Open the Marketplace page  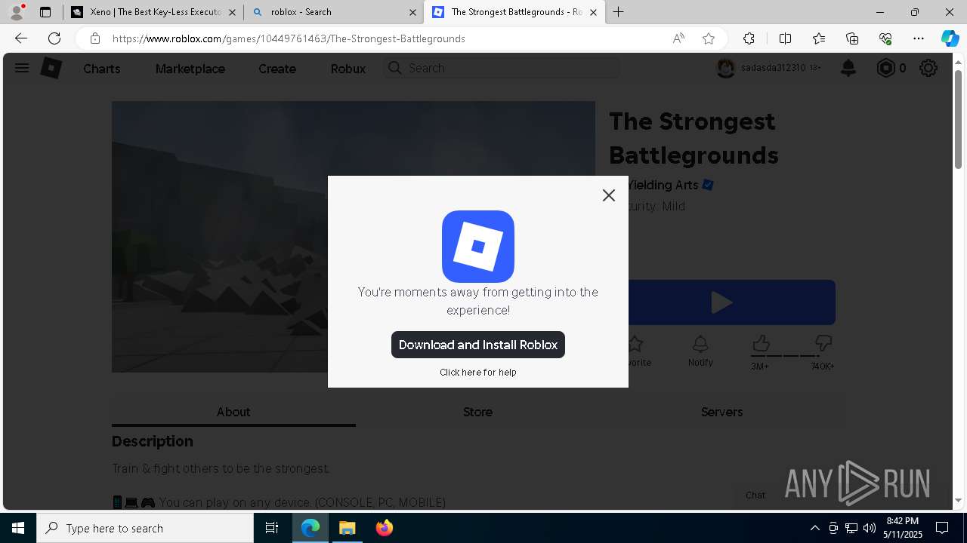(190, 69)
